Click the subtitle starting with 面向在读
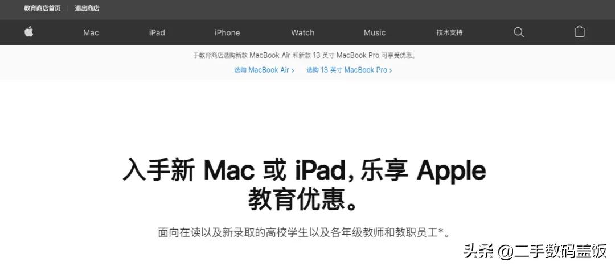This screenshot has height=267, width=615. pyautogui.click(x=304, y=232)
